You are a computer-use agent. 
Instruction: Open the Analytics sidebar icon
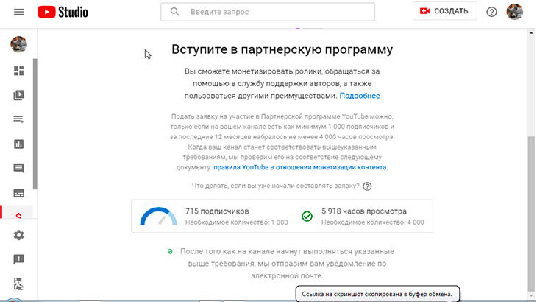click(18, 144)
